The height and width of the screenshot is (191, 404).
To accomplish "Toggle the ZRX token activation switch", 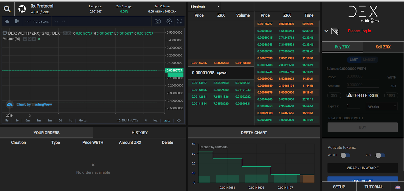I will coord(380,155).
